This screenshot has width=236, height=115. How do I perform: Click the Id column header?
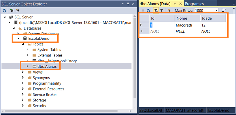162,18
